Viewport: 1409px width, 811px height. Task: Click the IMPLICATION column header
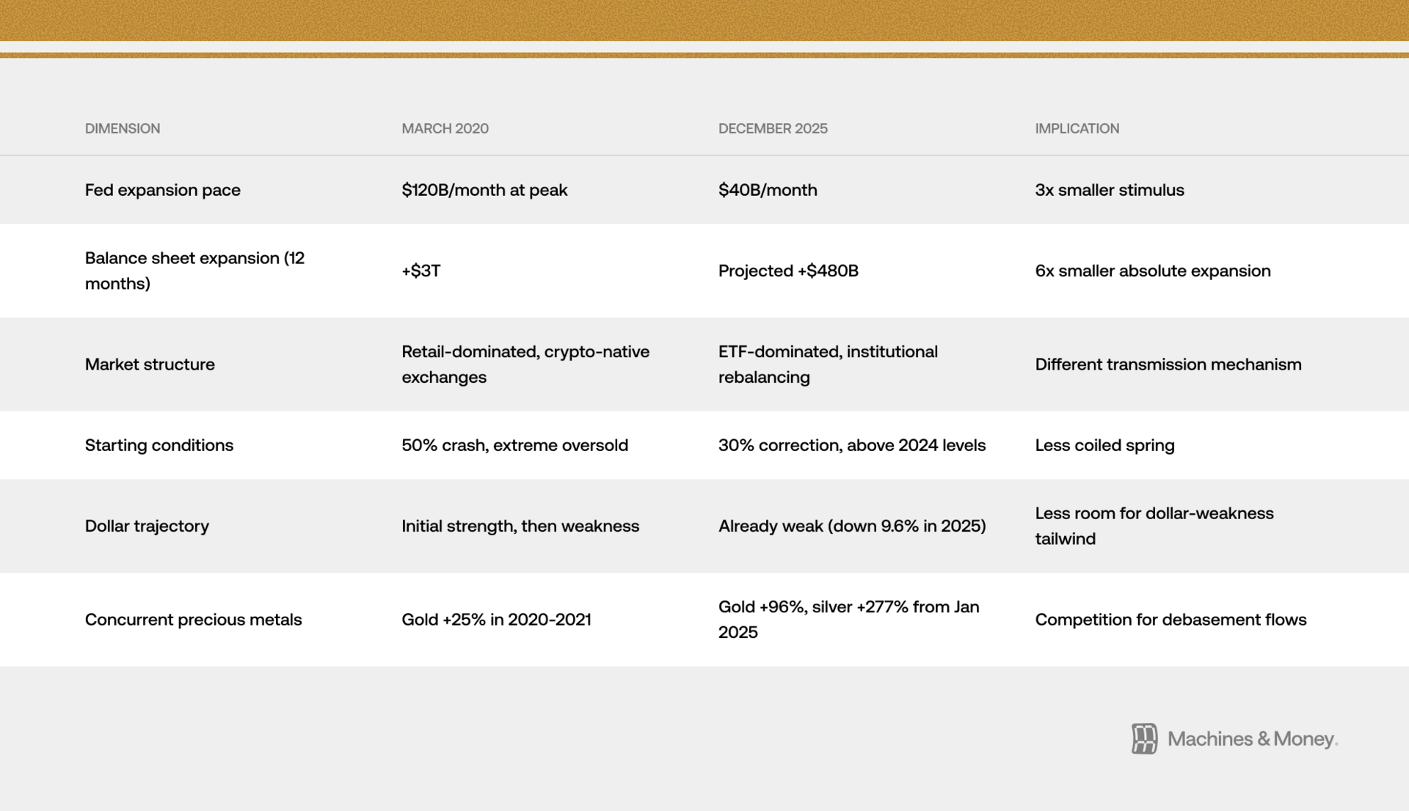click(x=1077, y=128)
